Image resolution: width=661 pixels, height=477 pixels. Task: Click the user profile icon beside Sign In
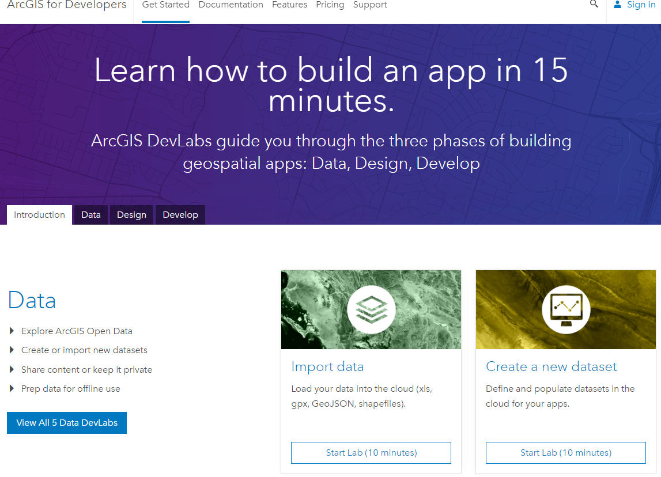pyautogui.click(x=618, y=5)
